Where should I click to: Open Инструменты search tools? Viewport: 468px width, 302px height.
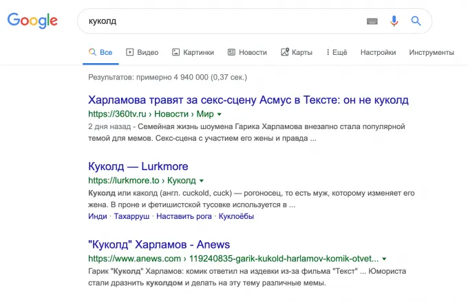431,52
